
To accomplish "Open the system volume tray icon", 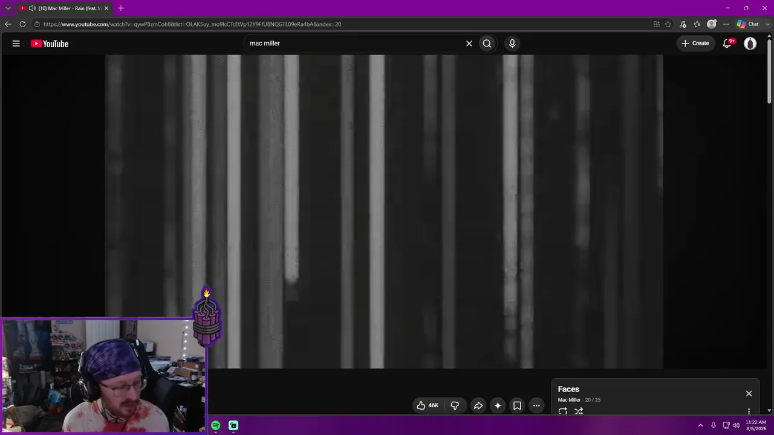I will (736, 425).
